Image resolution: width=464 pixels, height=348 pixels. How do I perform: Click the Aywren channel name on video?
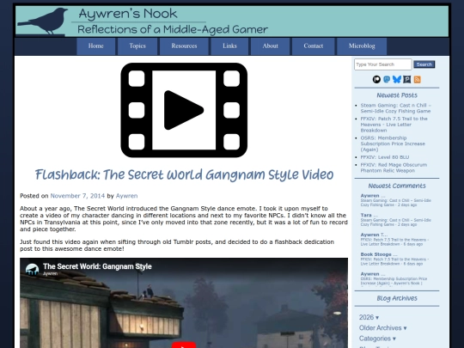point(50,274)
